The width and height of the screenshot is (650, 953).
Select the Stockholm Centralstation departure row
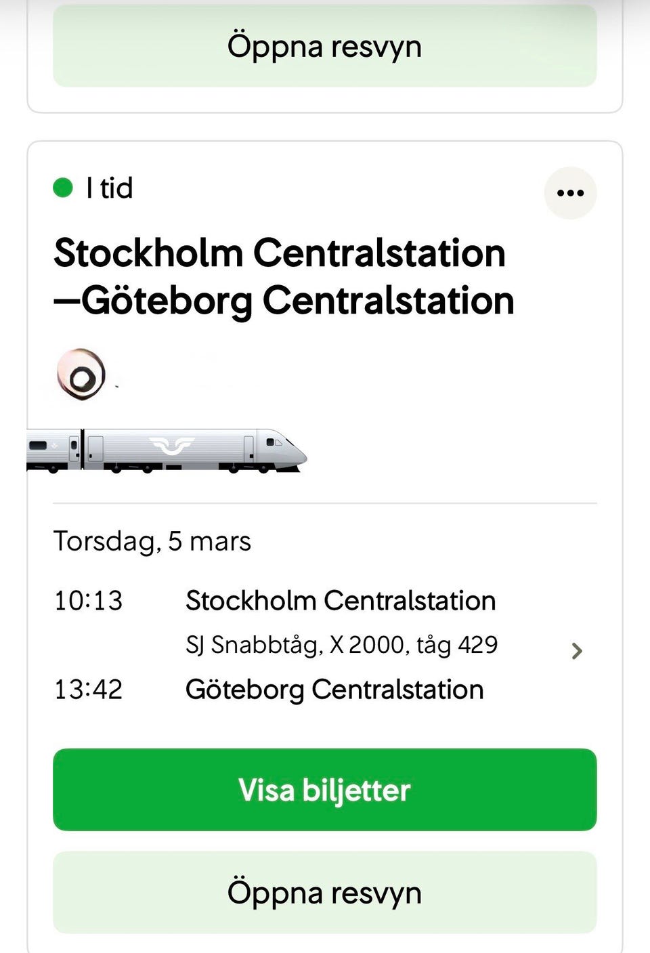pos(341,601)
